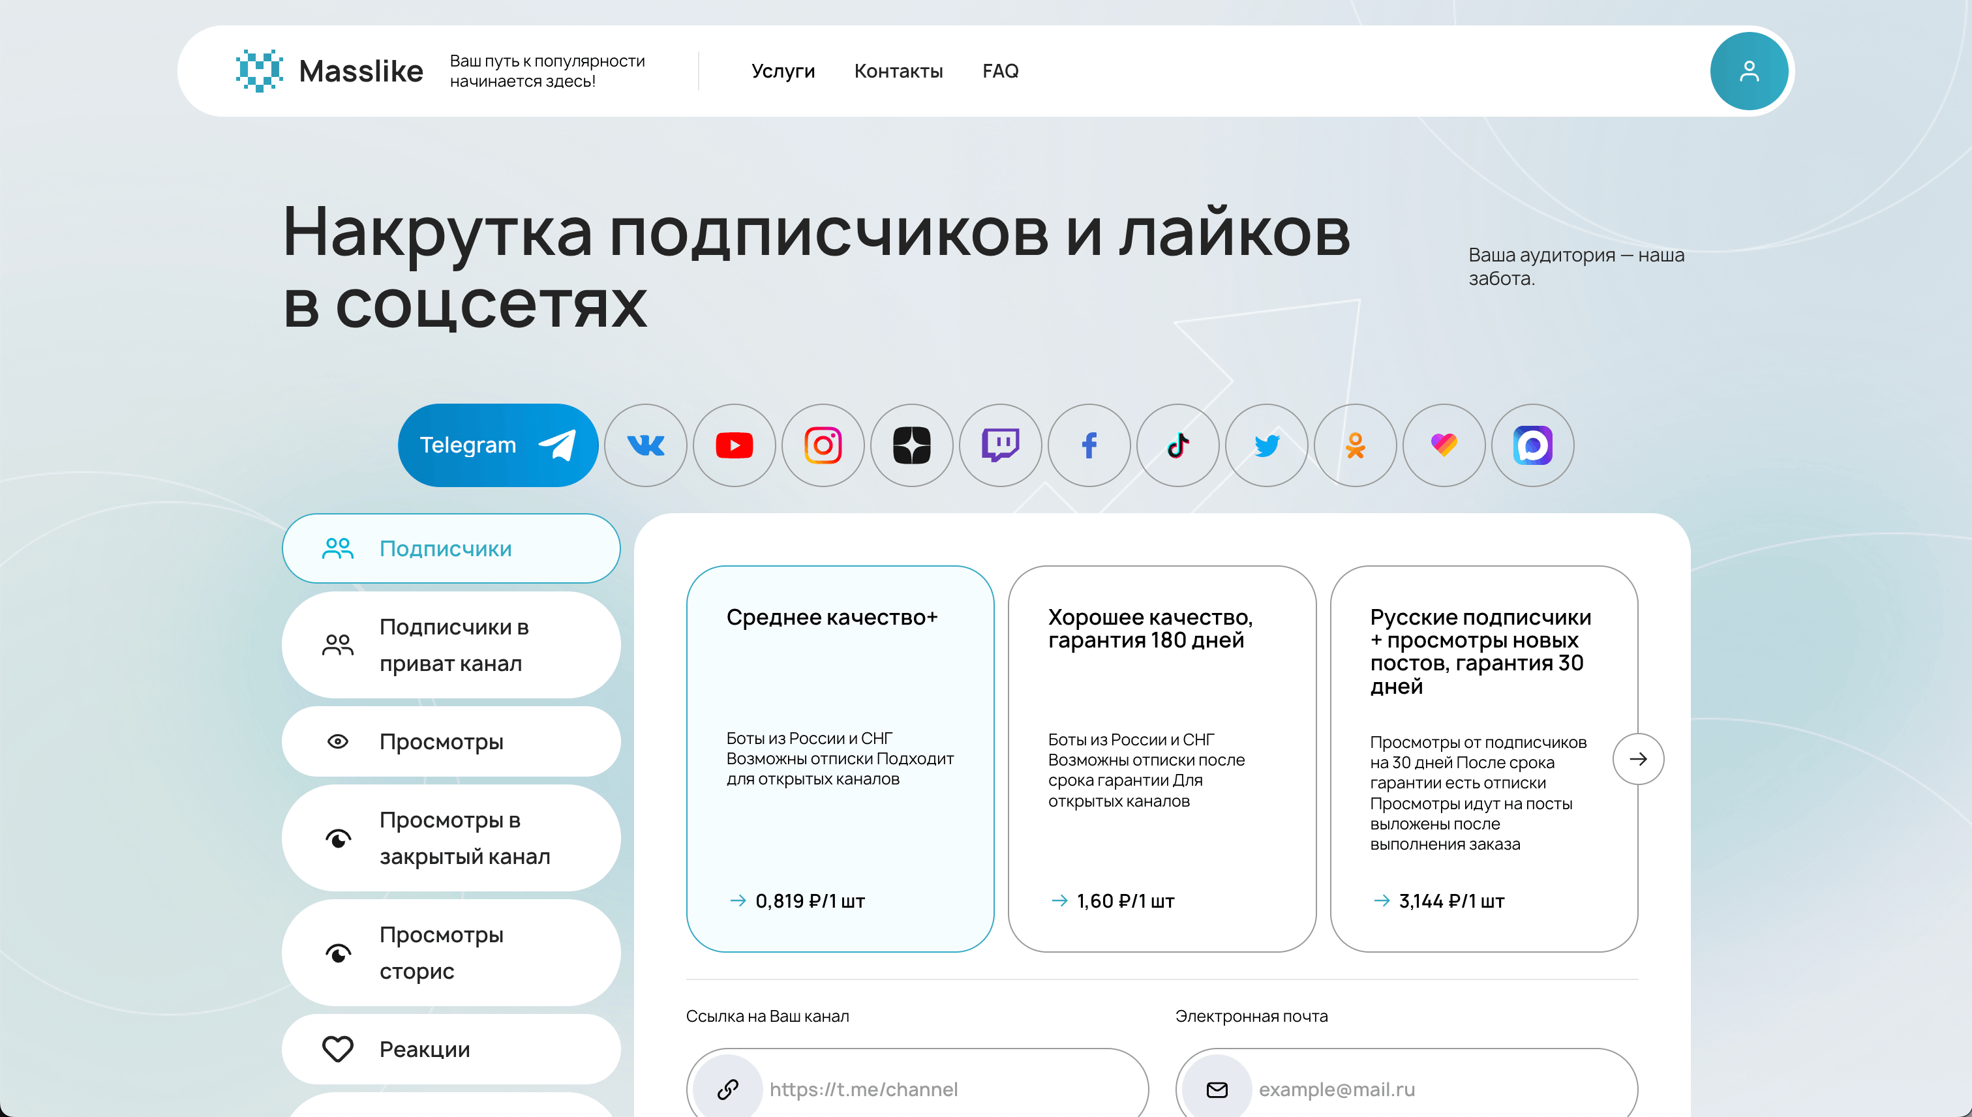Select the Instagram icon

coord(823,445)
